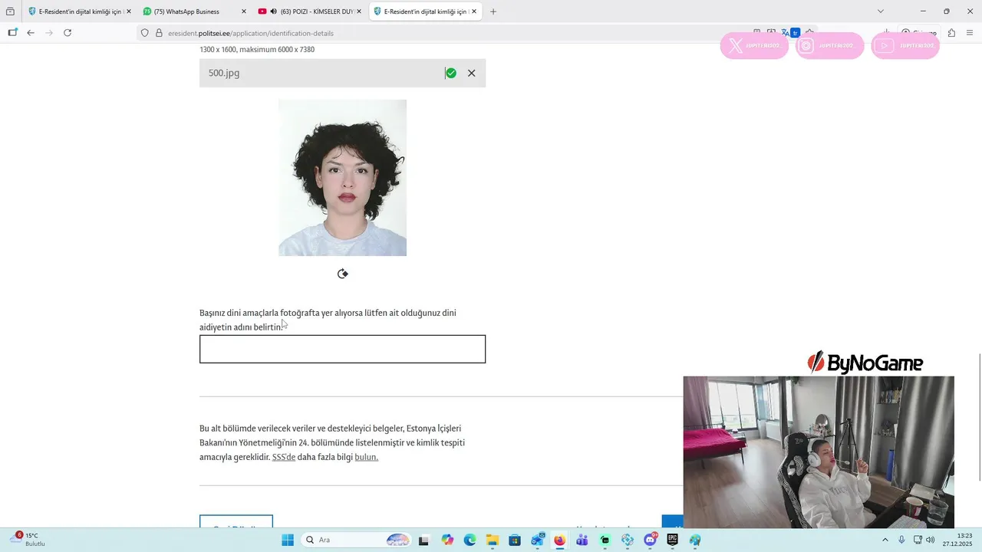
Task: Open Outlook from the taskbar
Action: 537,540
